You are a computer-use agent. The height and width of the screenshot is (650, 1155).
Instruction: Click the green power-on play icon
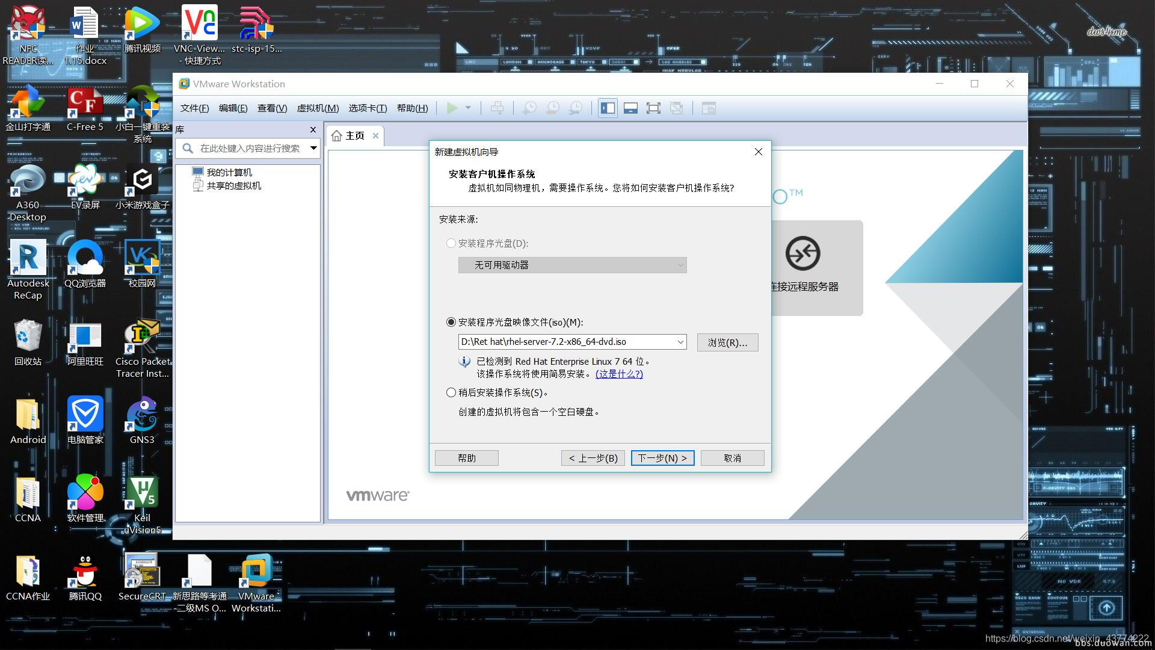pyautogui.click(x=452, y=108)
